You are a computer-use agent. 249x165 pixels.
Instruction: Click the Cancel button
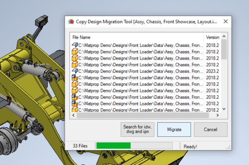pyautogui.click(x=210, y=129)
